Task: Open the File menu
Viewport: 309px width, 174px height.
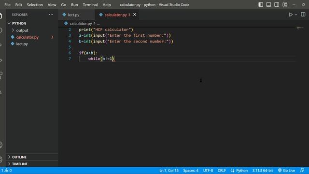Action: tap(7, 5)
